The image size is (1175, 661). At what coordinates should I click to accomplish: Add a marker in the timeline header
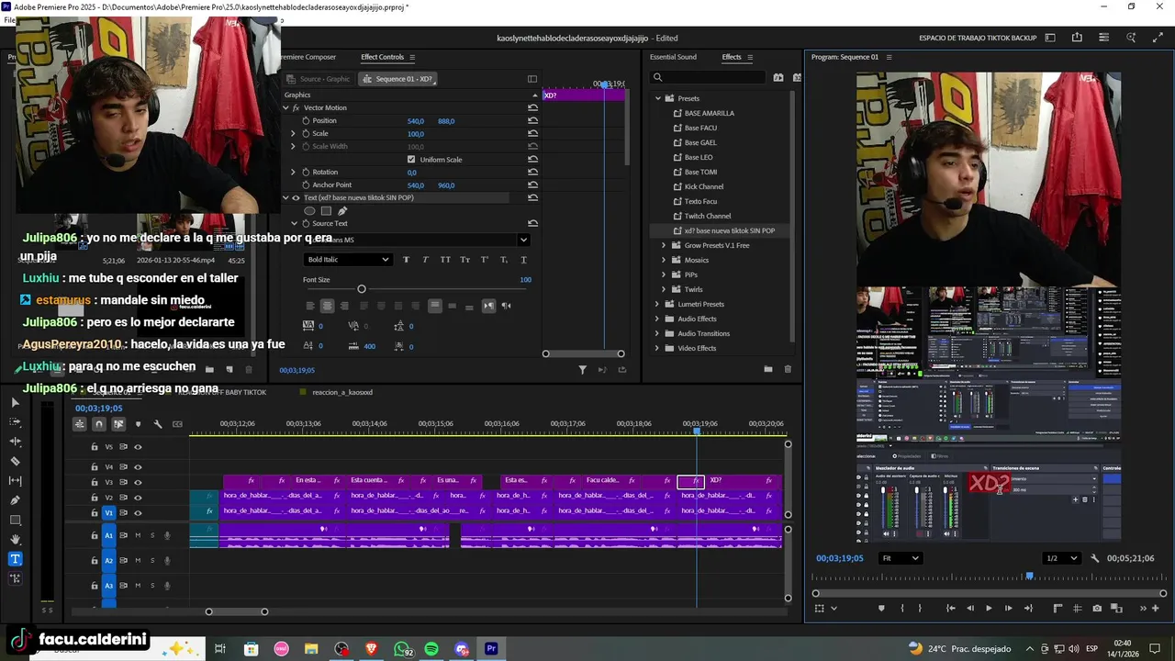tap(138, 424)
